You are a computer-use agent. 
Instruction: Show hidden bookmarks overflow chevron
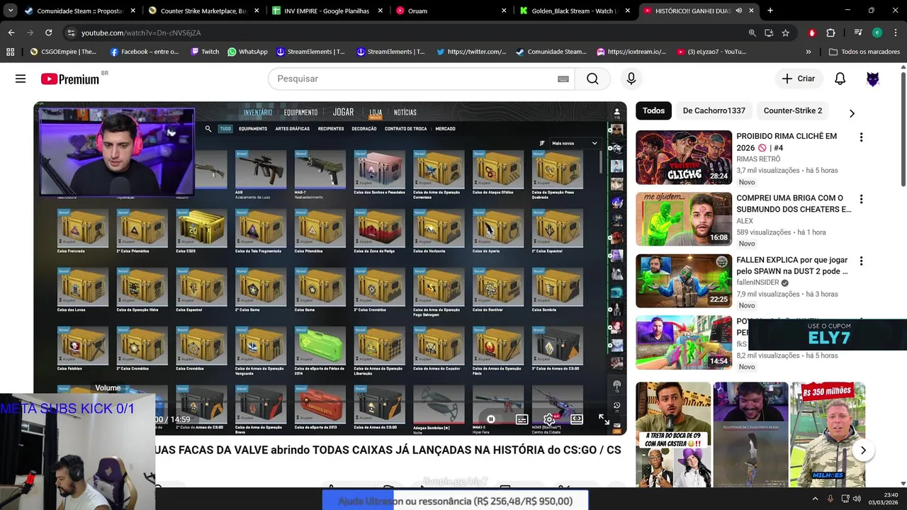point(809,52)
